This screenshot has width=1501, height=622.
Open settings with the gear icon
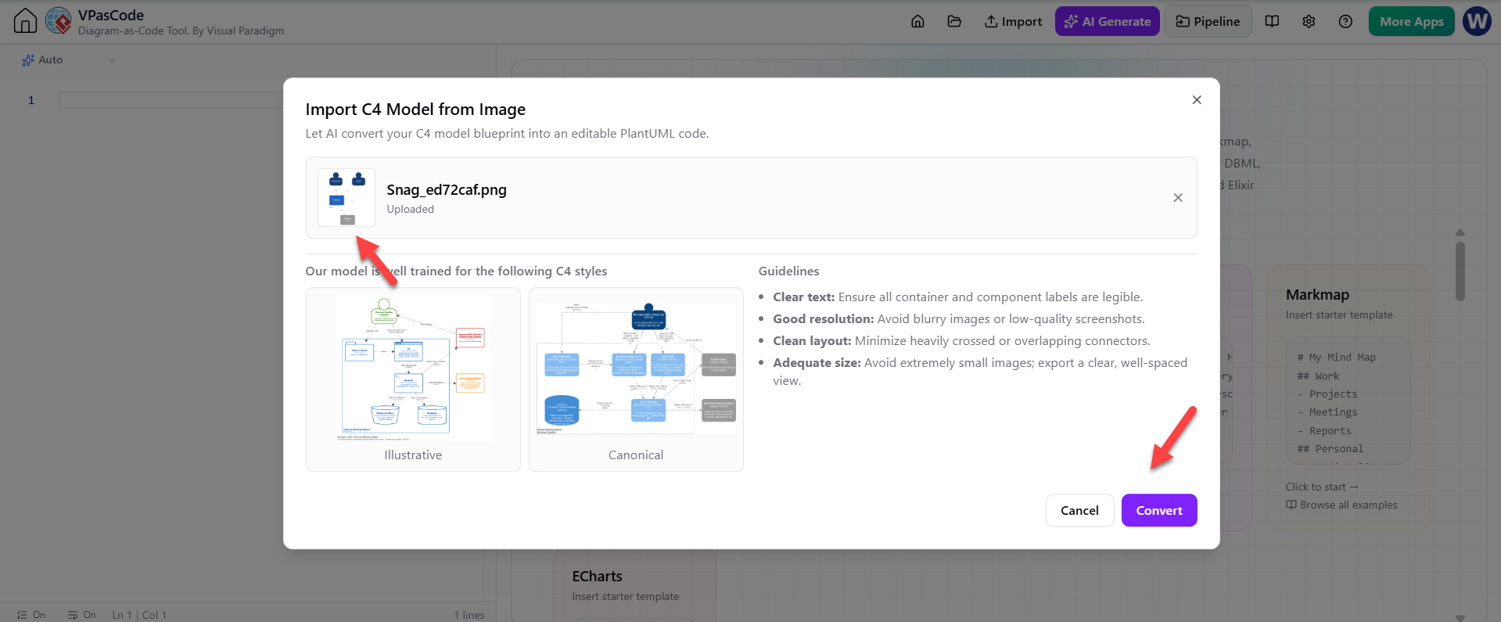coord(1309,21)
